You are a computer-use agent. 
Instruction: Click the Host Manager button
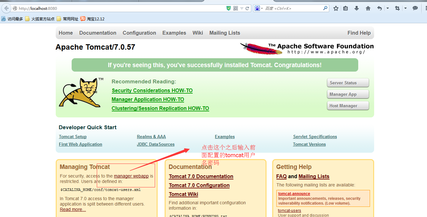[x=348, y=106]
